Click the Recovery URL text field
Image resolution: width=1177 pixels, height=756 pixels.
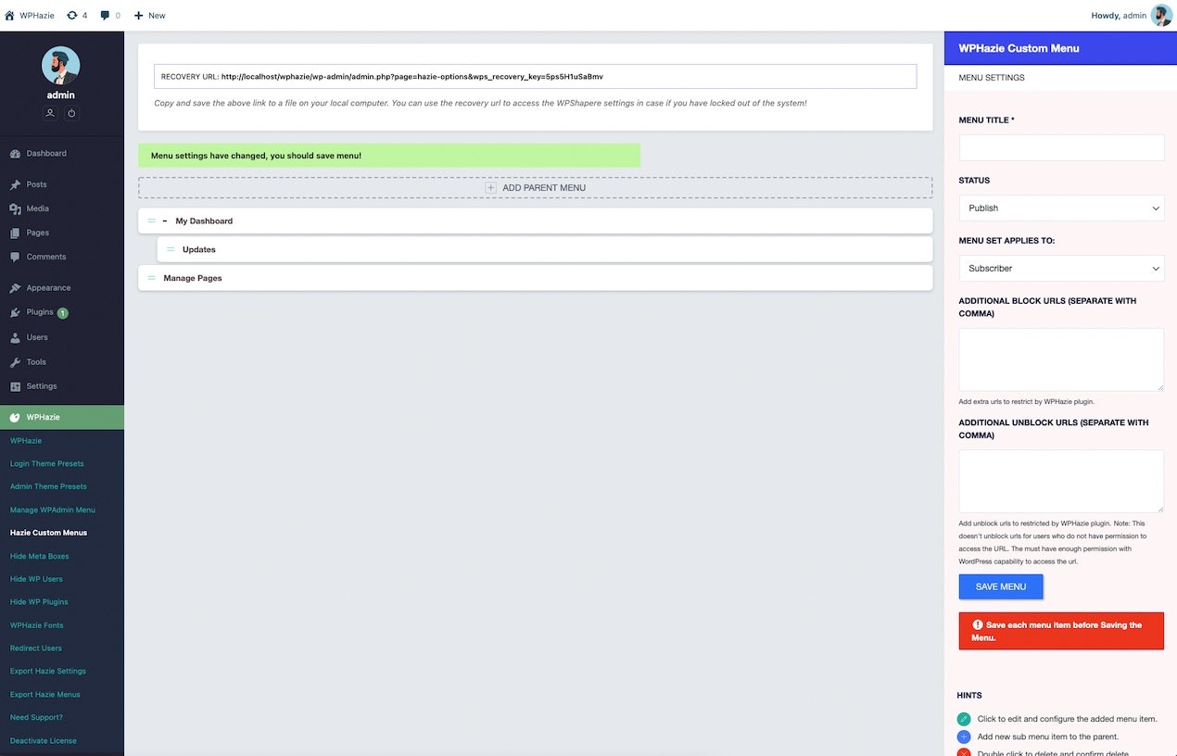tap(536, 76)
